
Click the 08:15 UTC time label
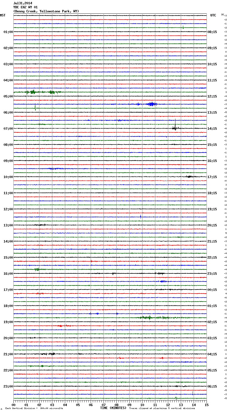point(212,32)
